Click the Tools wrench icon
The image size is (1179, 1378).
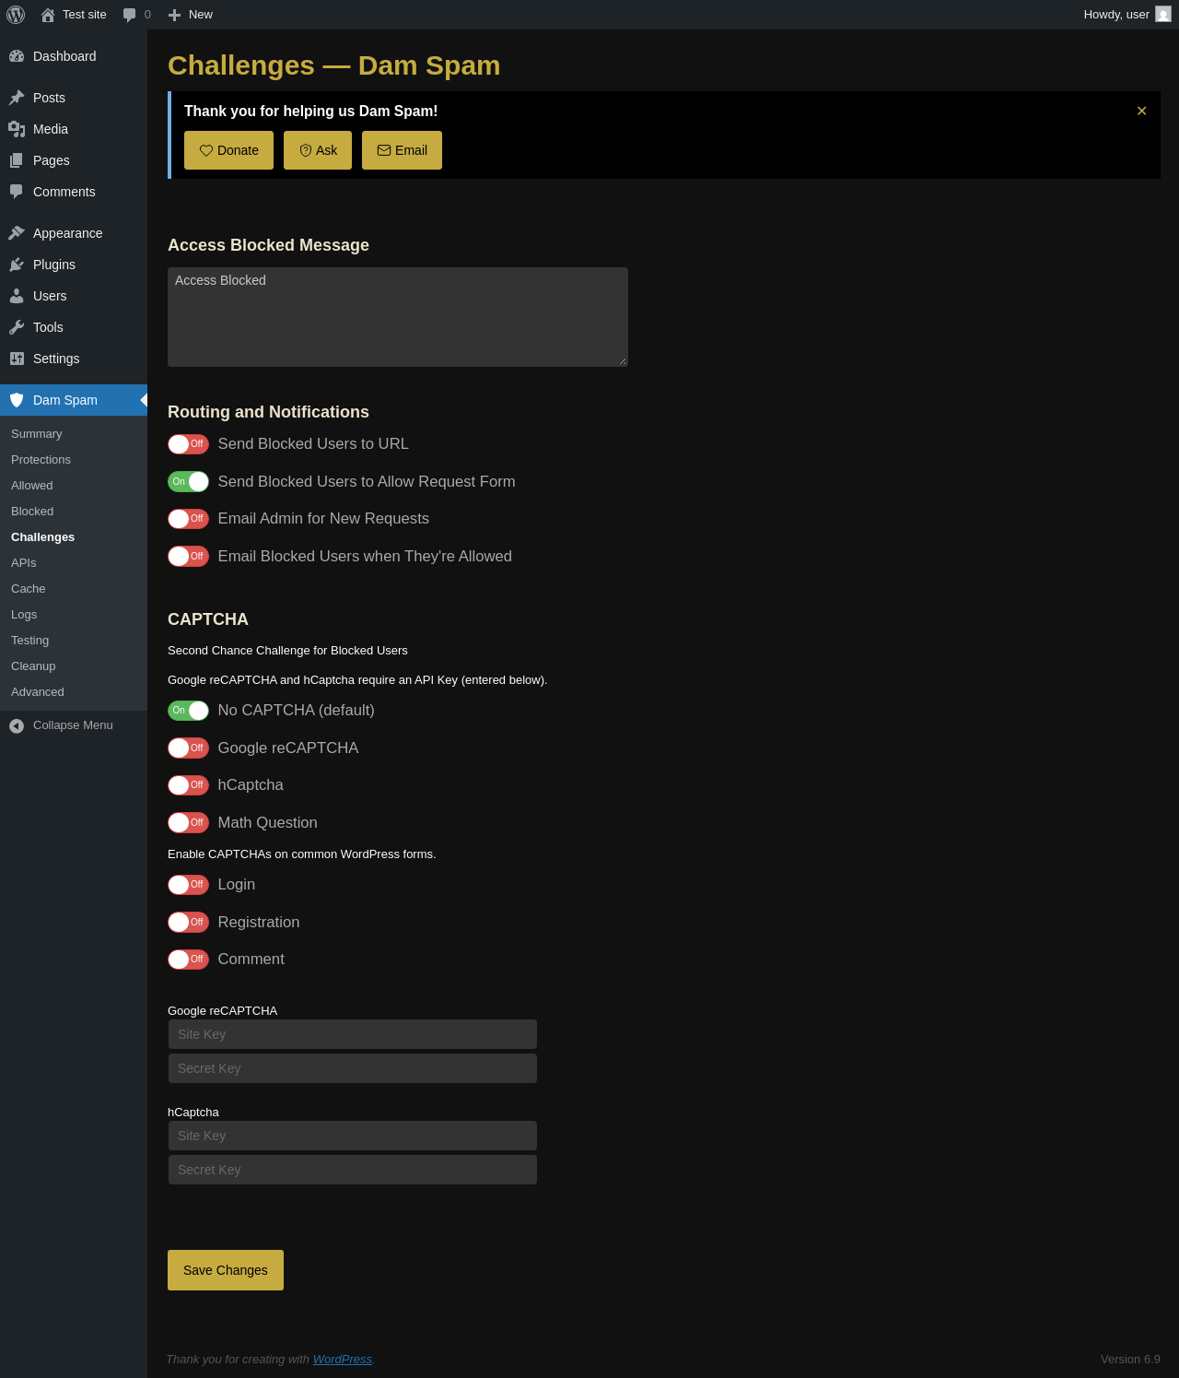[x=17, y=327]
